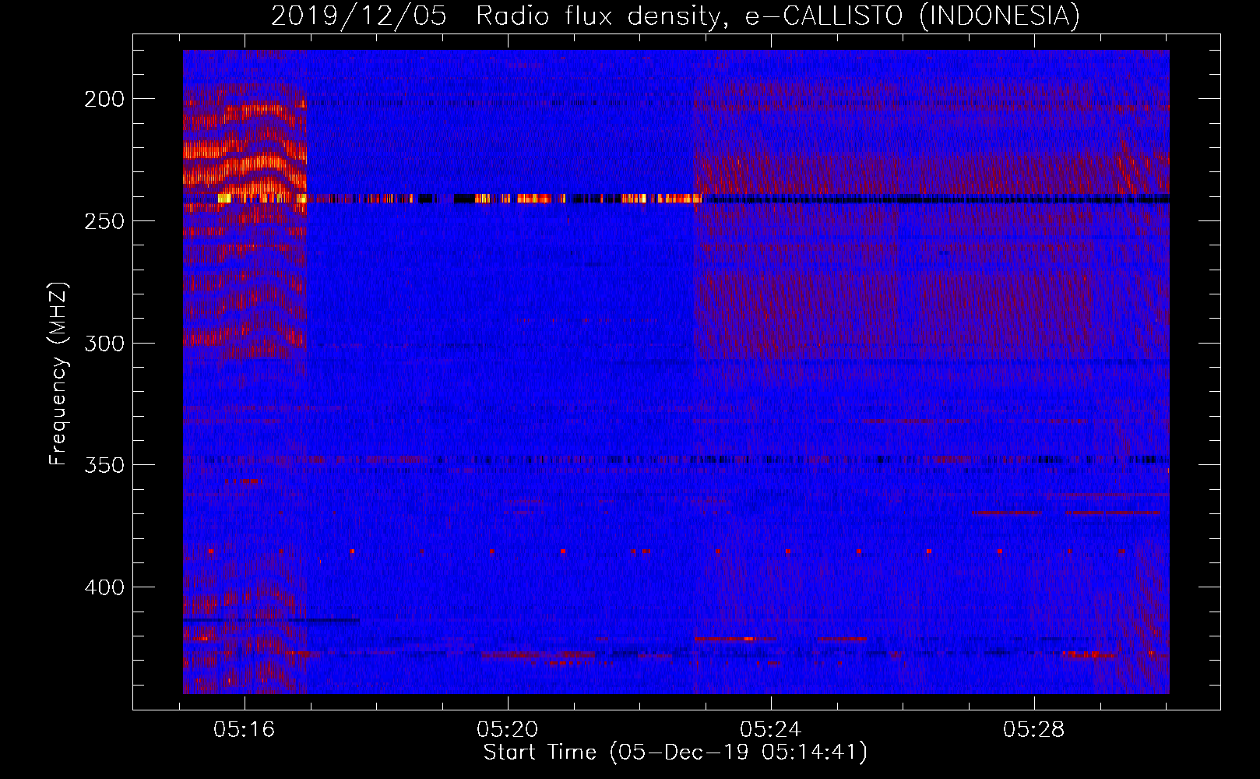Viewport: 1260px width, 779px height.
Task: Click the 05:20 time tick label
Action: pos(508,730)
